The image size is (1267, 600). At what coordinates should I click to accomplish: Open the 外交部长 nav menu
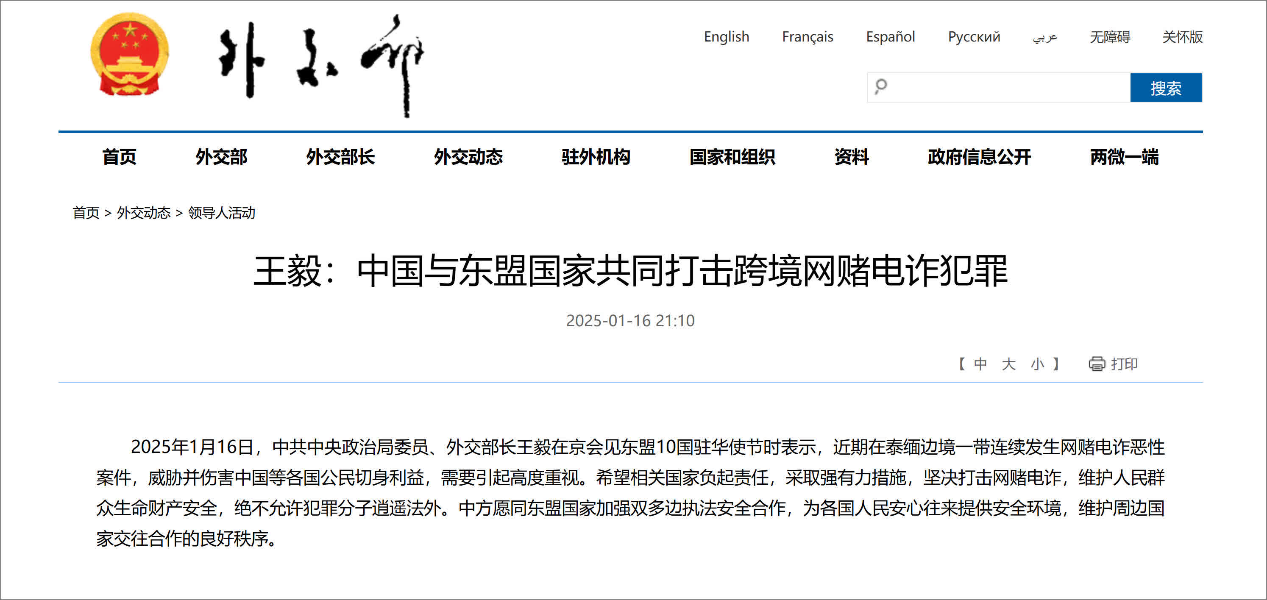340,157
